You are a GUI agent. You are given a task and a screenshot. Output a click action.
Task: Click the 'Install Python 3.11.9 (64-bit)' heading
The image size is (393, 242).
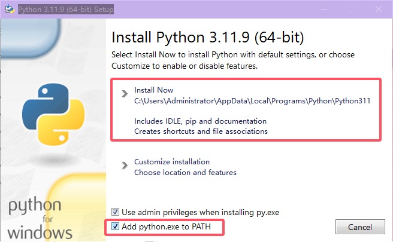(x=208, y=38)
